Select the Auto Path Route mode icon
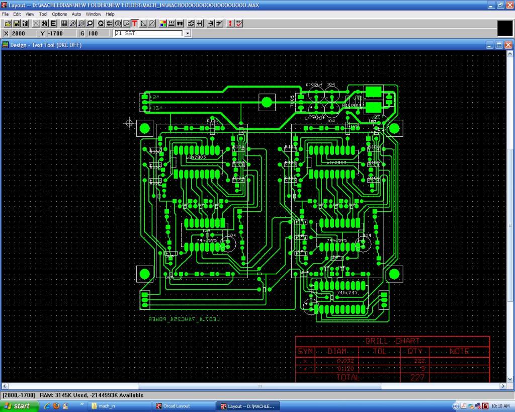515x412 pixels. coord(191,23)
